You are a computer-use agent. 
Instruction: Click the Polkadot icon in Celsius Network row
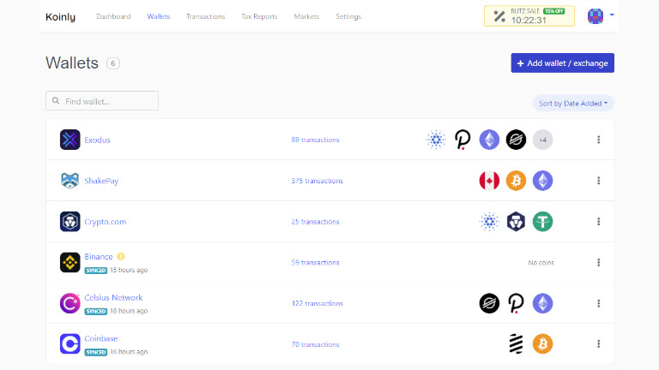click(516, 303)
